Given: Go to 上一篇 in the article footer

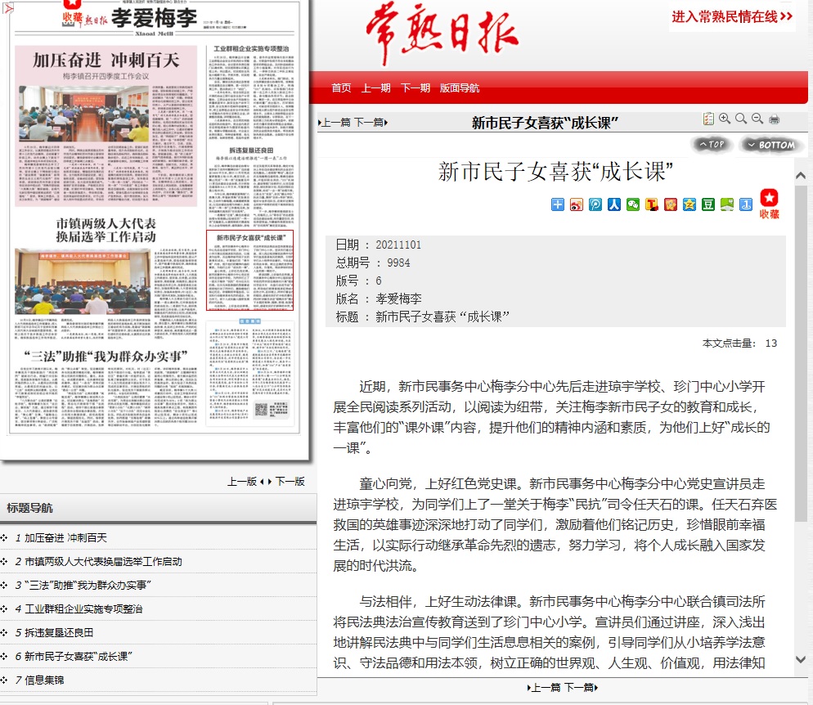Looking at the screenshot, I should click(x=544, y=688).
